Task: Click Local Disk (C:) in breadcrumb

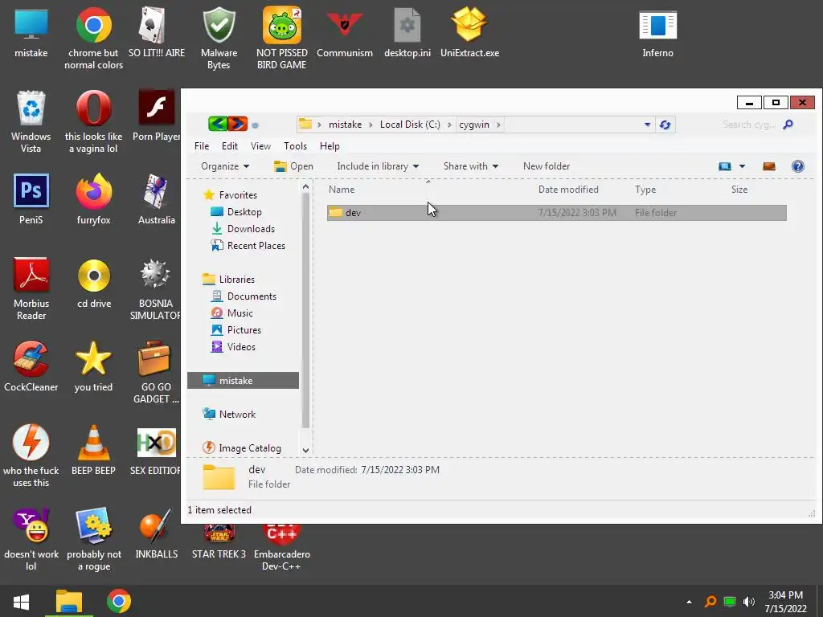Action: [x=410, y=125]
